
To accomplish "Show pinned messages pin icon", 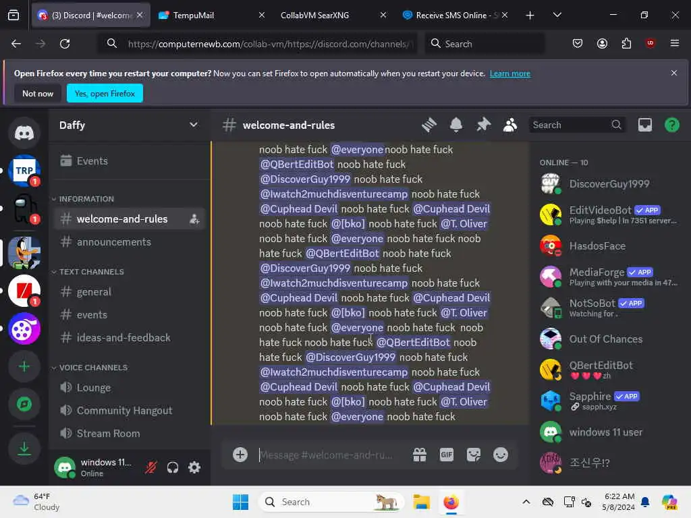I will tap(483, 125).
